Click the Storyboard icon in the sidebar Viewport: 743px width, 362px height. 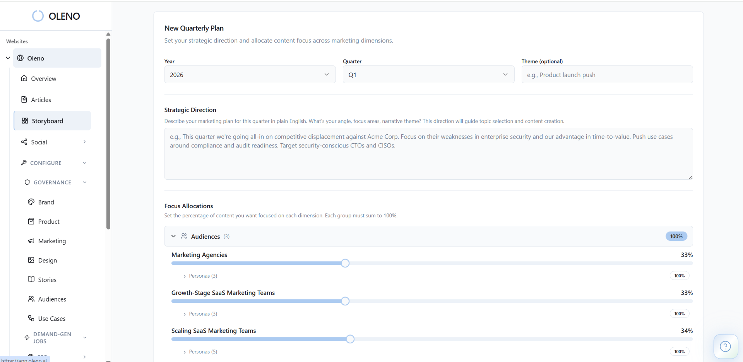click(24, 120)
